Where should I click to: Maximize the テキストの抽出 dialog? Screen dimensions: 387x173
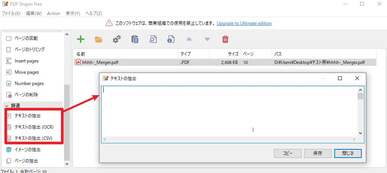340,78
